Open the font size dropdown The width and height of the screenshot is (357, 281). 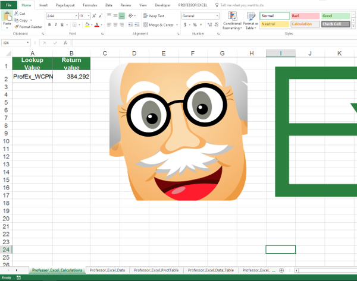pyautogui.click(x=89, y=16)
